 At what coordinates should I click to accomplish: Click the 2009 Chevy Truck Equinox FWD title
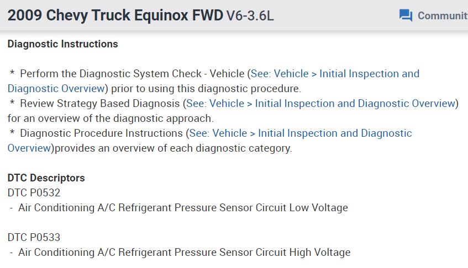pyautogui.click(x=115, y=15)
